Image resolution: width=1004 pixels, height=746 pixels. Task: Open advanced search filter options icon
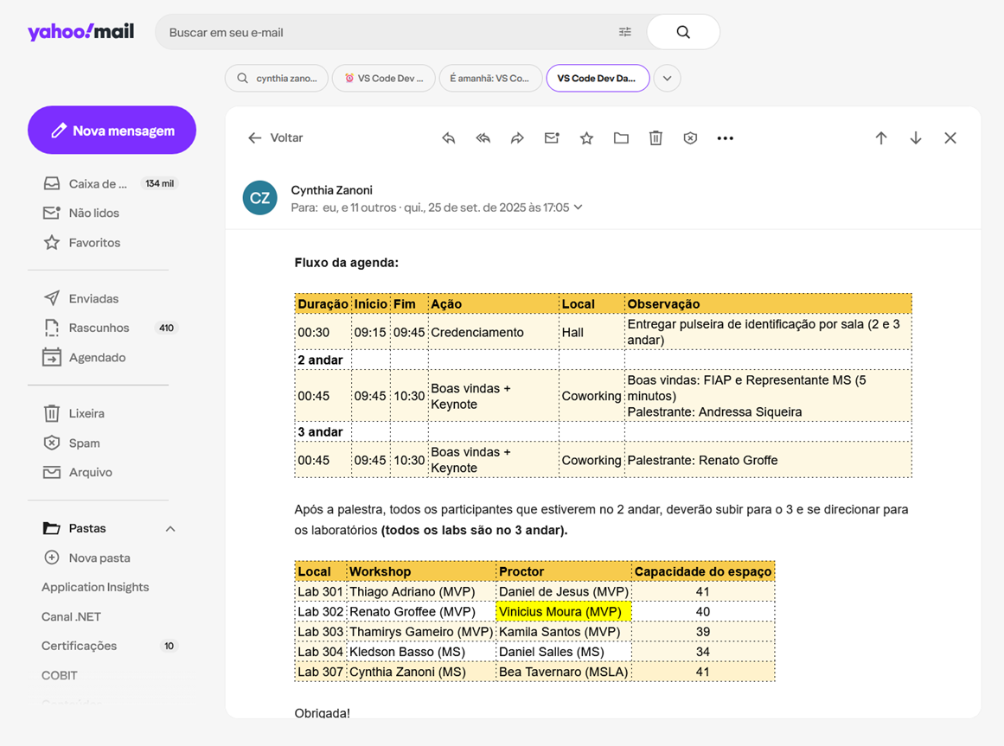coord(625,32)
